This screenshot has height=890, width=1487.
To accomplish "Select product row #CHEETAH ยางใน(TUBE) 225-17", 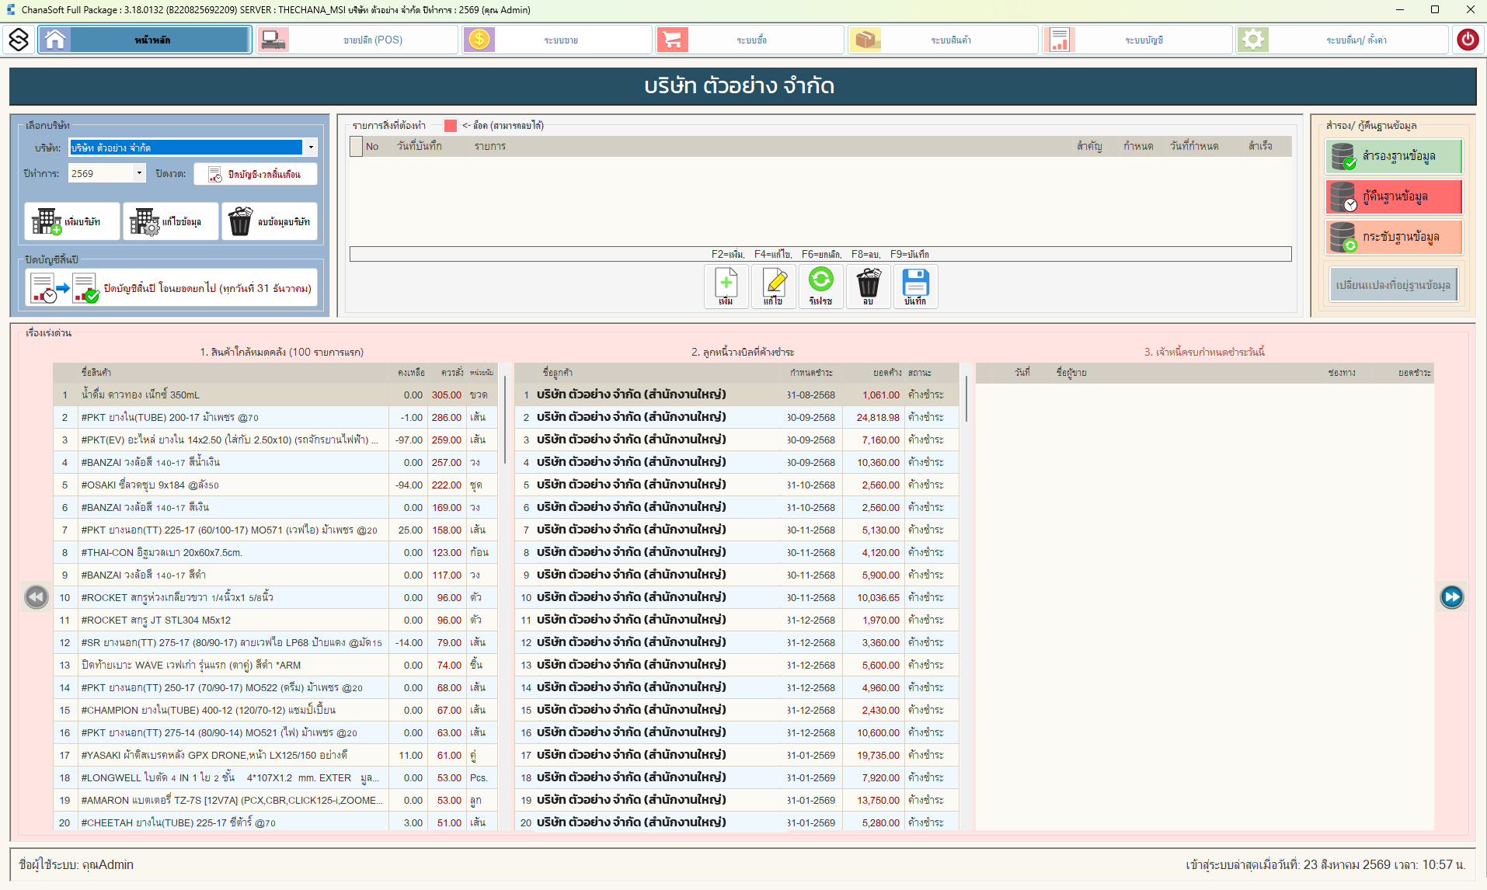I will [276, 822].
